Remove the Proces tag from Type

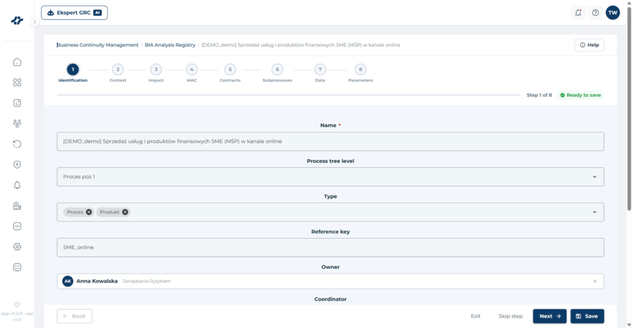89,212
